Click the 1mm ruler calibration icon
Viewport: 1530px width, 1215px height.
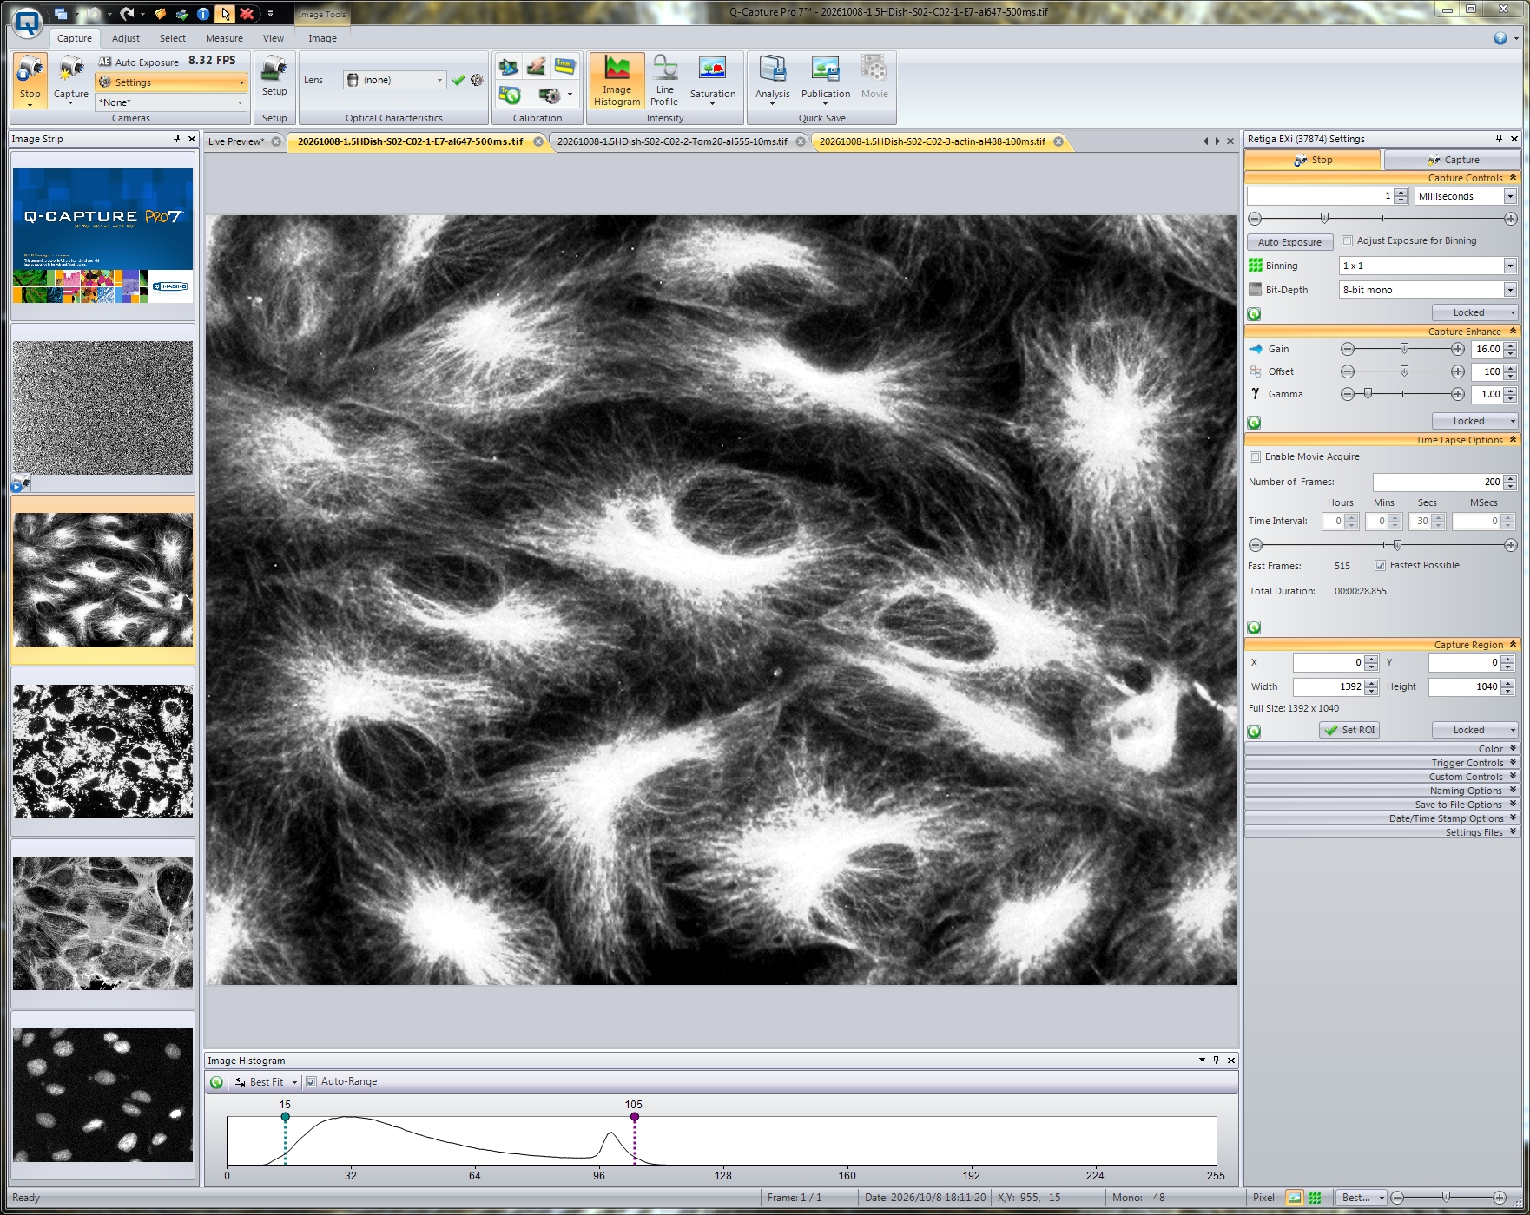[564, 66]
